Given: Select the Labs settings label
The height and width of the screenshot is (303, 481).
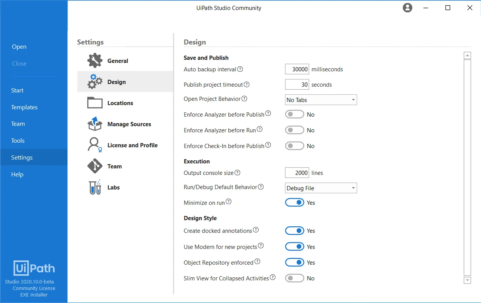Looking at the screenshot, I should (x=114, y=187).
